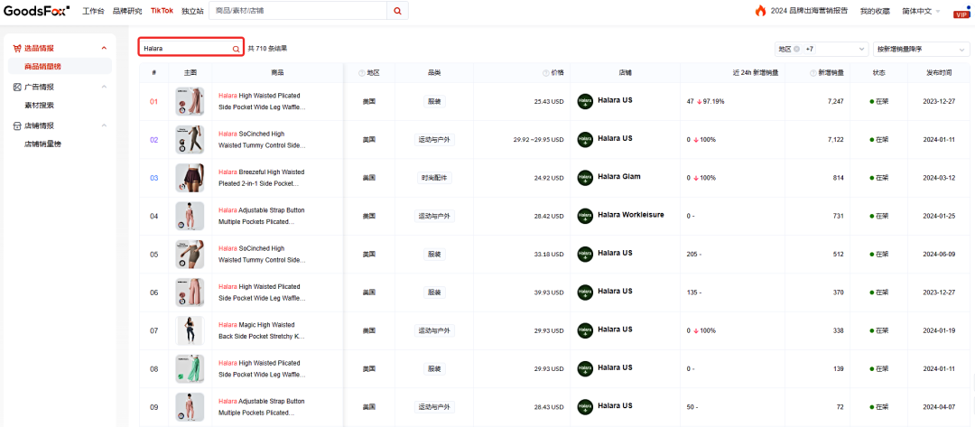Click the 47 ↓97.19% sales cell
Image resolution: width=975 pixels, height=427 pixels.
705,101
